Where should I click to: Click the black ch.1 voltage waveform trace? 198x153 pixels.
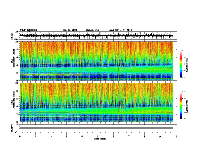click(x=96, y=35)
